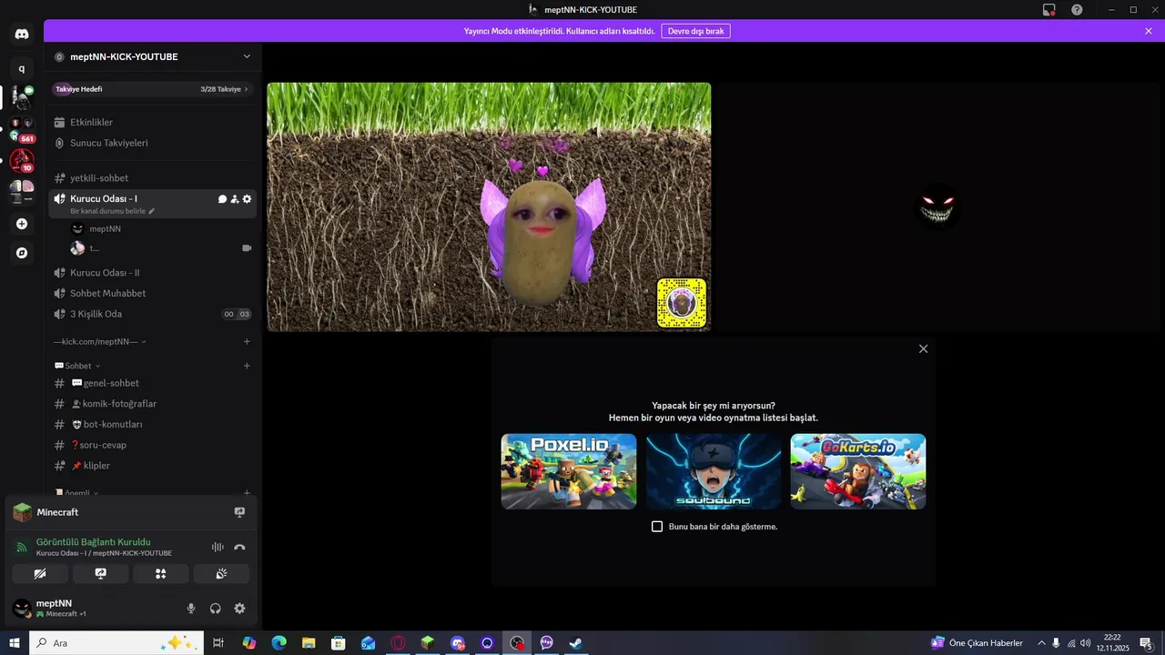The height and width of the screenshot is (655, 1165).
Task: Select the server with badge 10
Action: pyautogui.click(x=22, y=161)
